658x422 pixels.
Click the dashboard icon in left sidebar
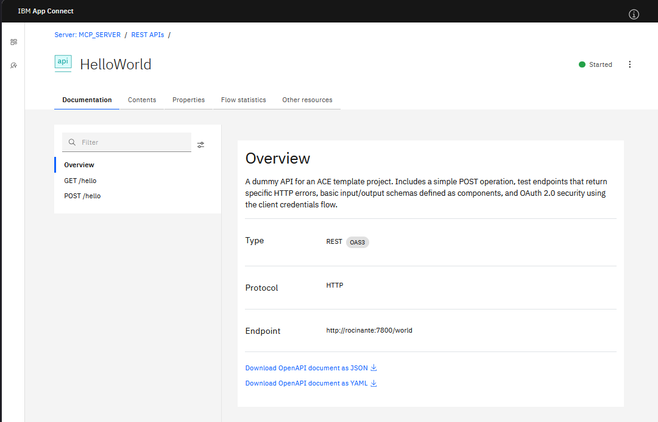click(14, 42)
